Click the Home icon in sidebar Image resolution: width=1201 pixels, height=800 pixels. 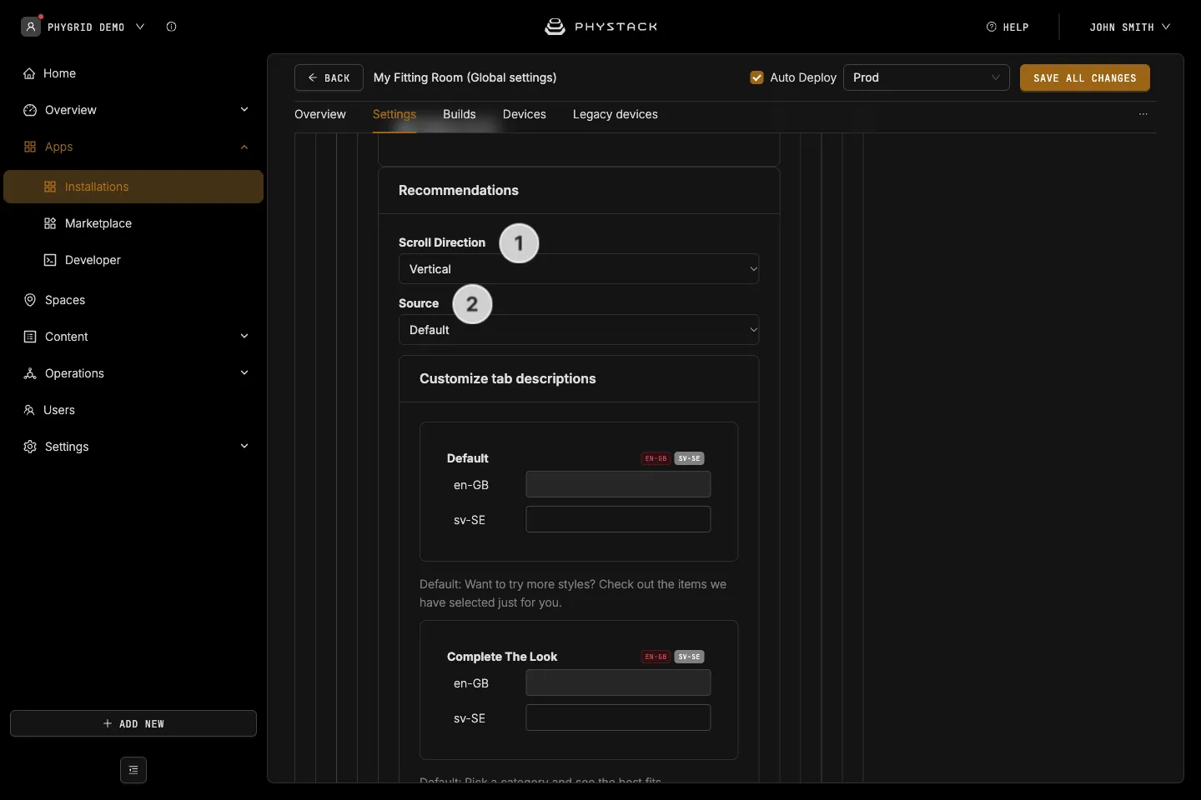(x=29, y=73)
